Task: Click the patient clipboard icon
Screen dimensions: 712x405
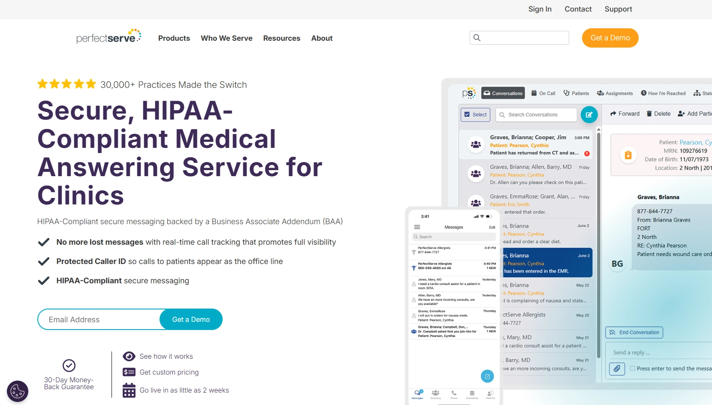Action: coord(628,155)
